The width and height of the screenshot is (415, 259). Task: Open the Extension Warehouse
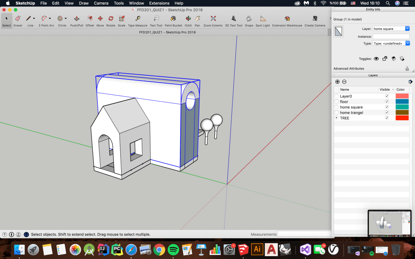tap(287, 19)
